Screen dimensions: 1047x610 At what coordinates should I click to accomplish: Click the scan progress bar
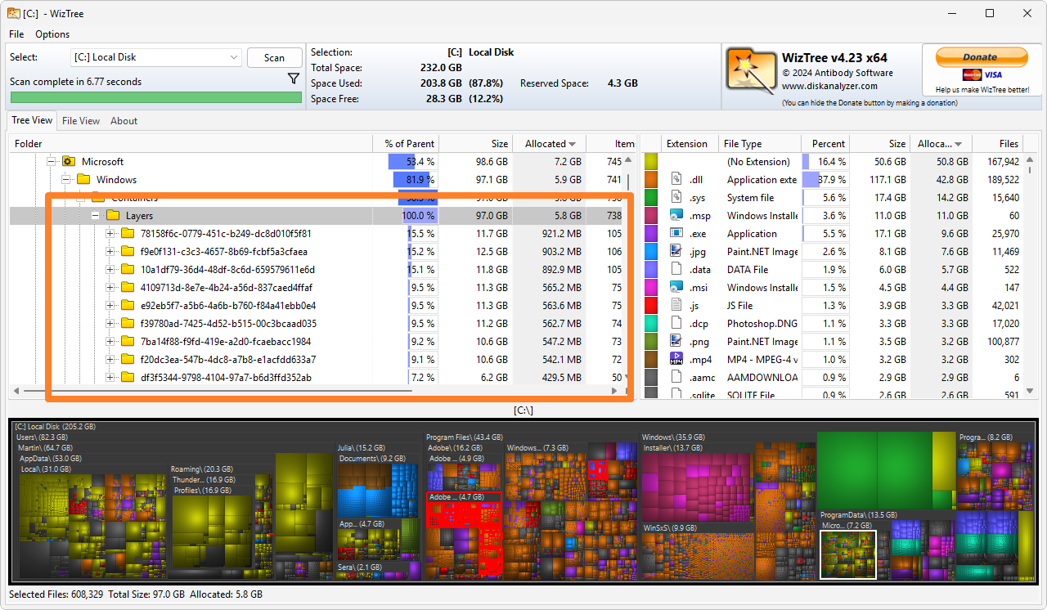(x=155, y=97)
